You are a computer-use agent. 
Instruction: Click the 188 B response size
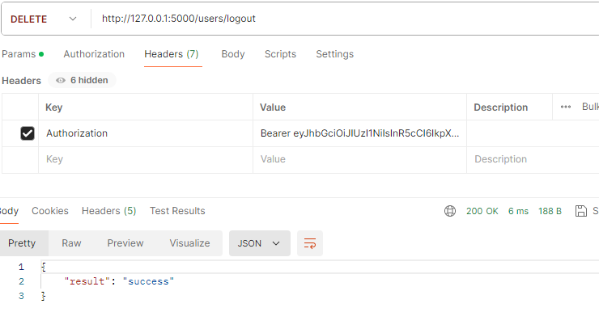550,211
